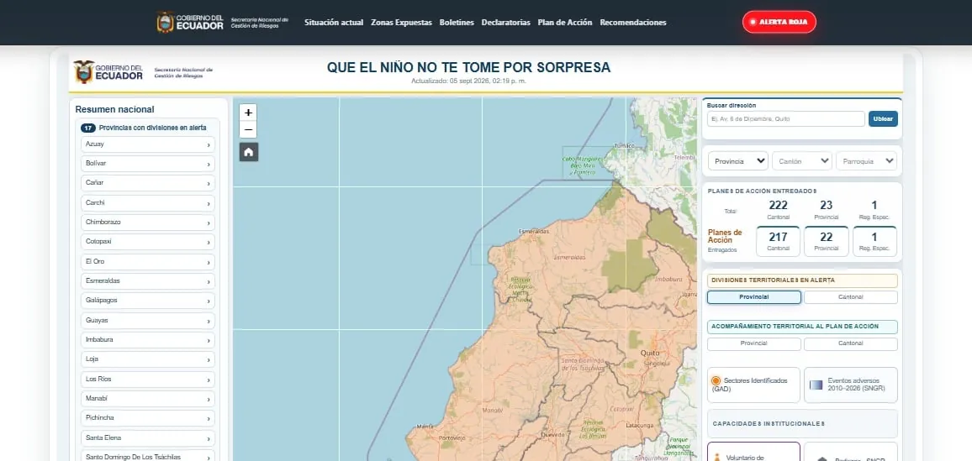Expand the Pichincha province row
Viewport: 972px width, 461px height.
click(x=147, y=417)
